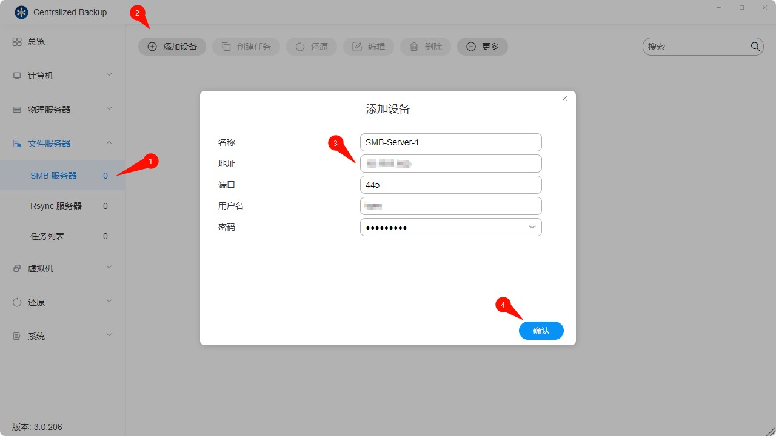The image size is (776, 436).
Task: Collapse the 文件服务器 section chevron
Action: point(109,143)
